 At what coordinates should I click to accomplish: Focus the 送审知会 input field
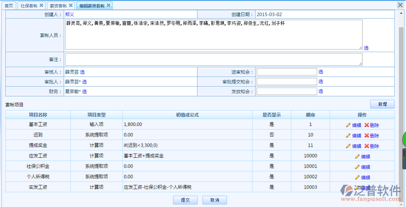pyautogui.click(x=287, y=72)
